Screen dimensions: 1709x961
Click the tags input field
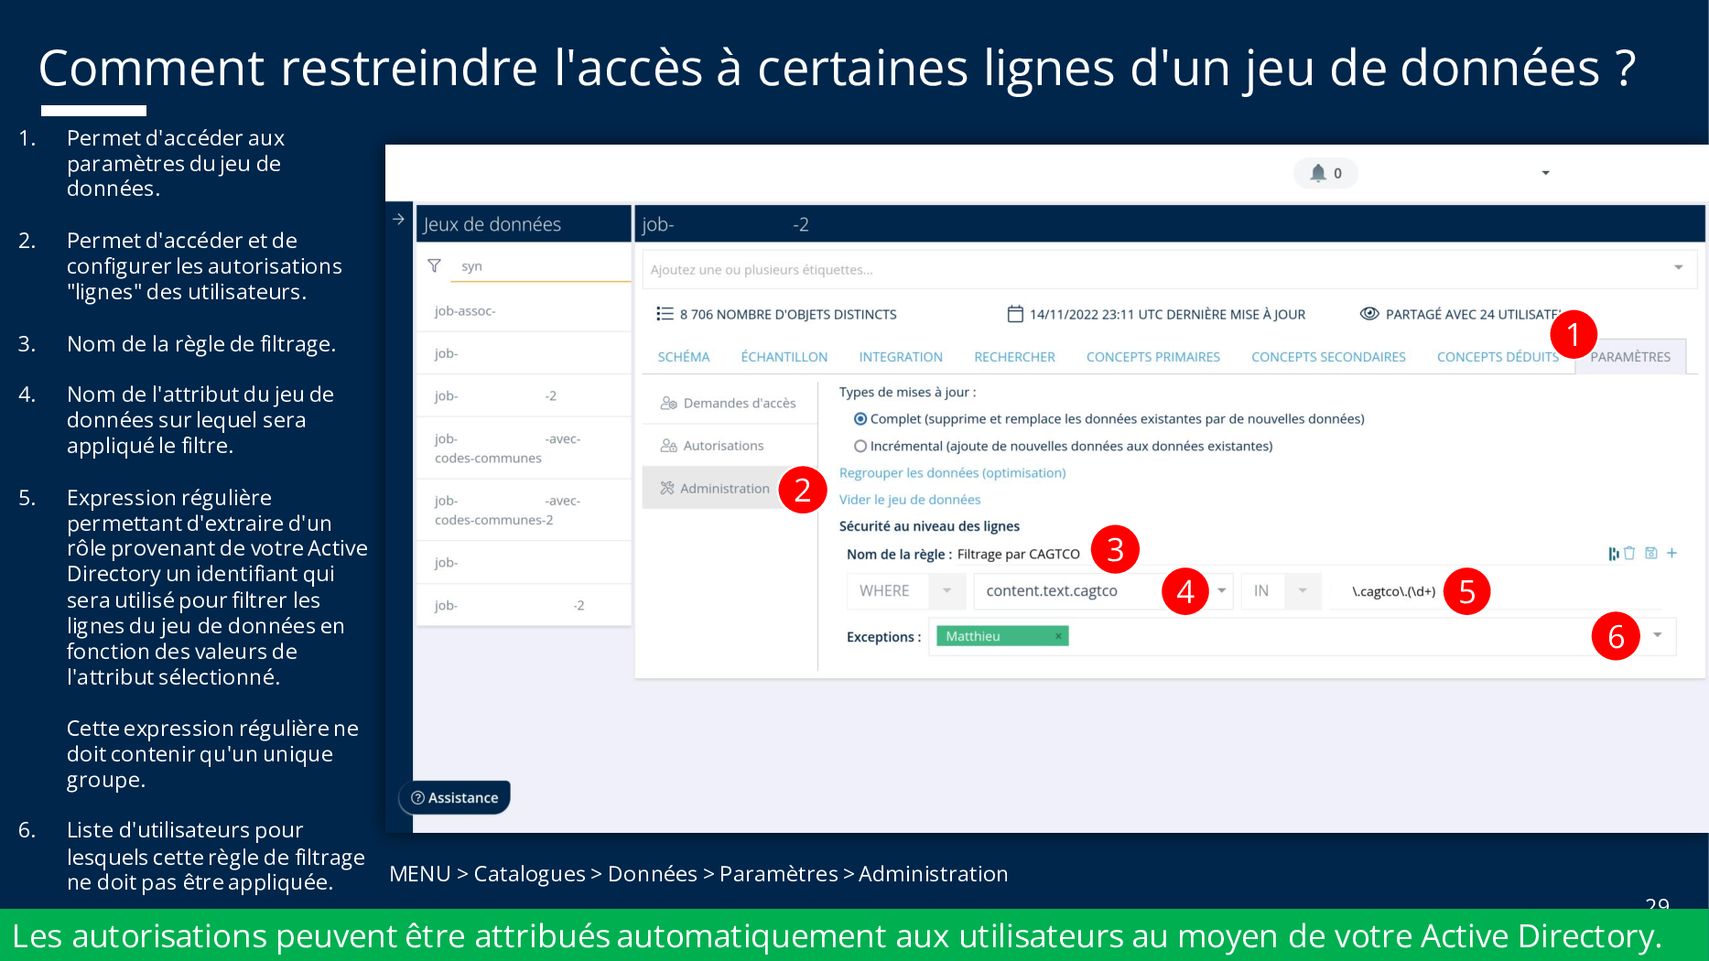click(x=1153, y=270)
